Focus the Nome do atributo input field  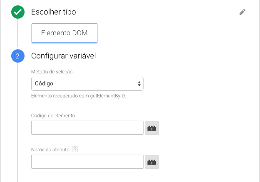tap(87, 162)
